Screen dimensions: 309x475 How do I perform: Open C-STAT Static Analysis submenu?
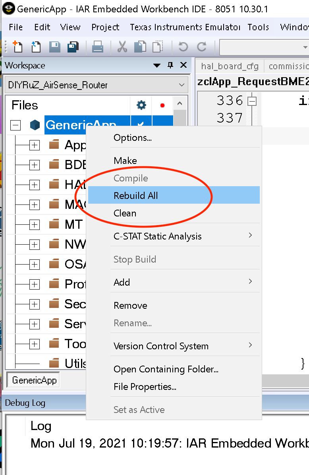(x=174, y=236)
